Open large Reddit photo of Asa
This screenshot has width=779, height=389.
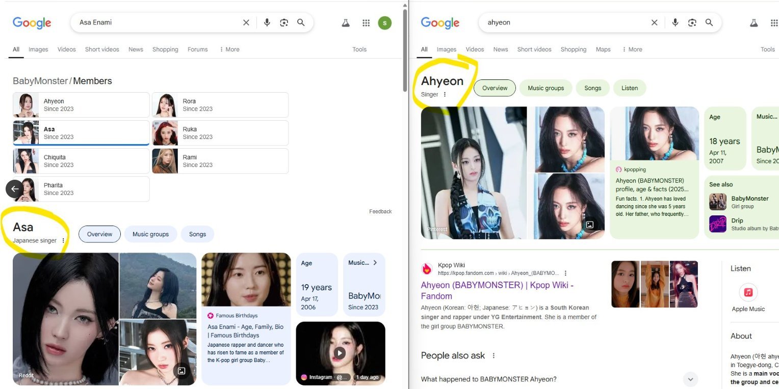click(x=66, y=319)
